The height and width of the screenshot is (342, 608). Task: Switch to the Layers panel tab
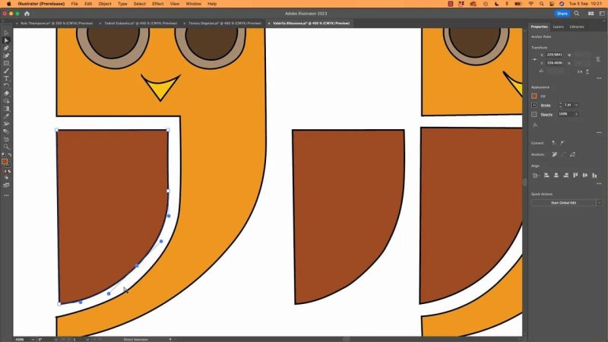(x=559, y=27)
